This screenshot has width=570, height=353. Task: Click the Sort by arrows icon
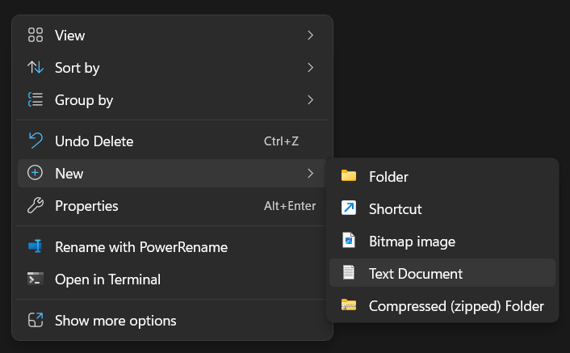[35, 68]
